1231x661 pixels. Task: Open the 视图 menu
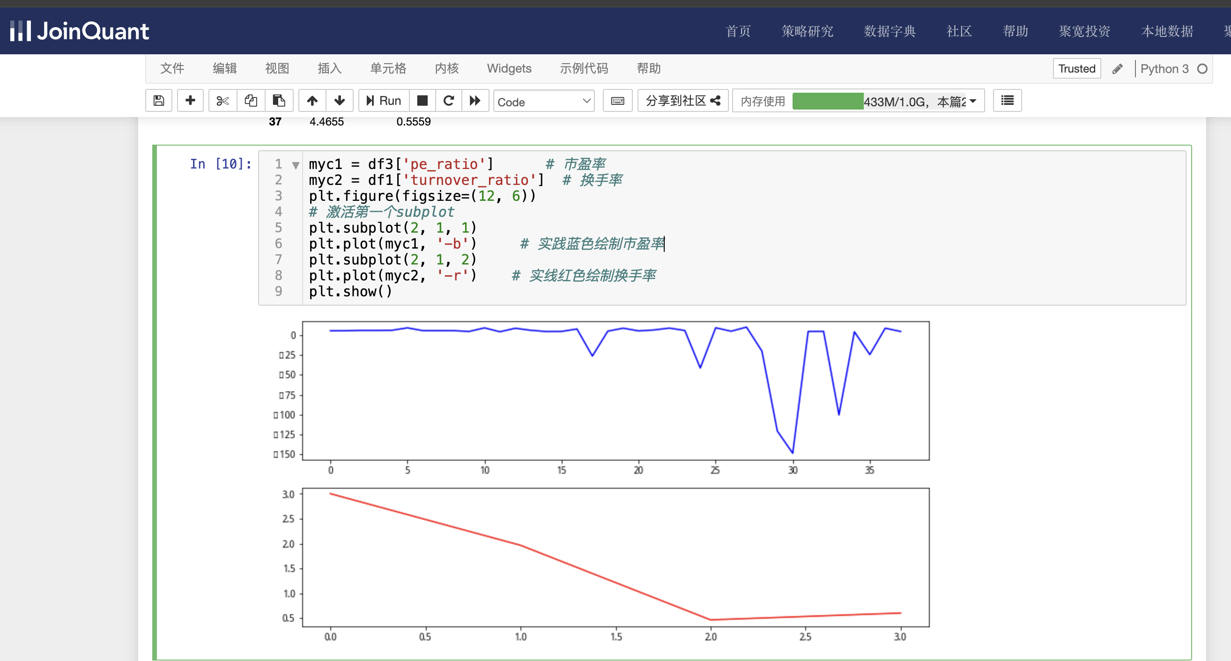[277, 68]
